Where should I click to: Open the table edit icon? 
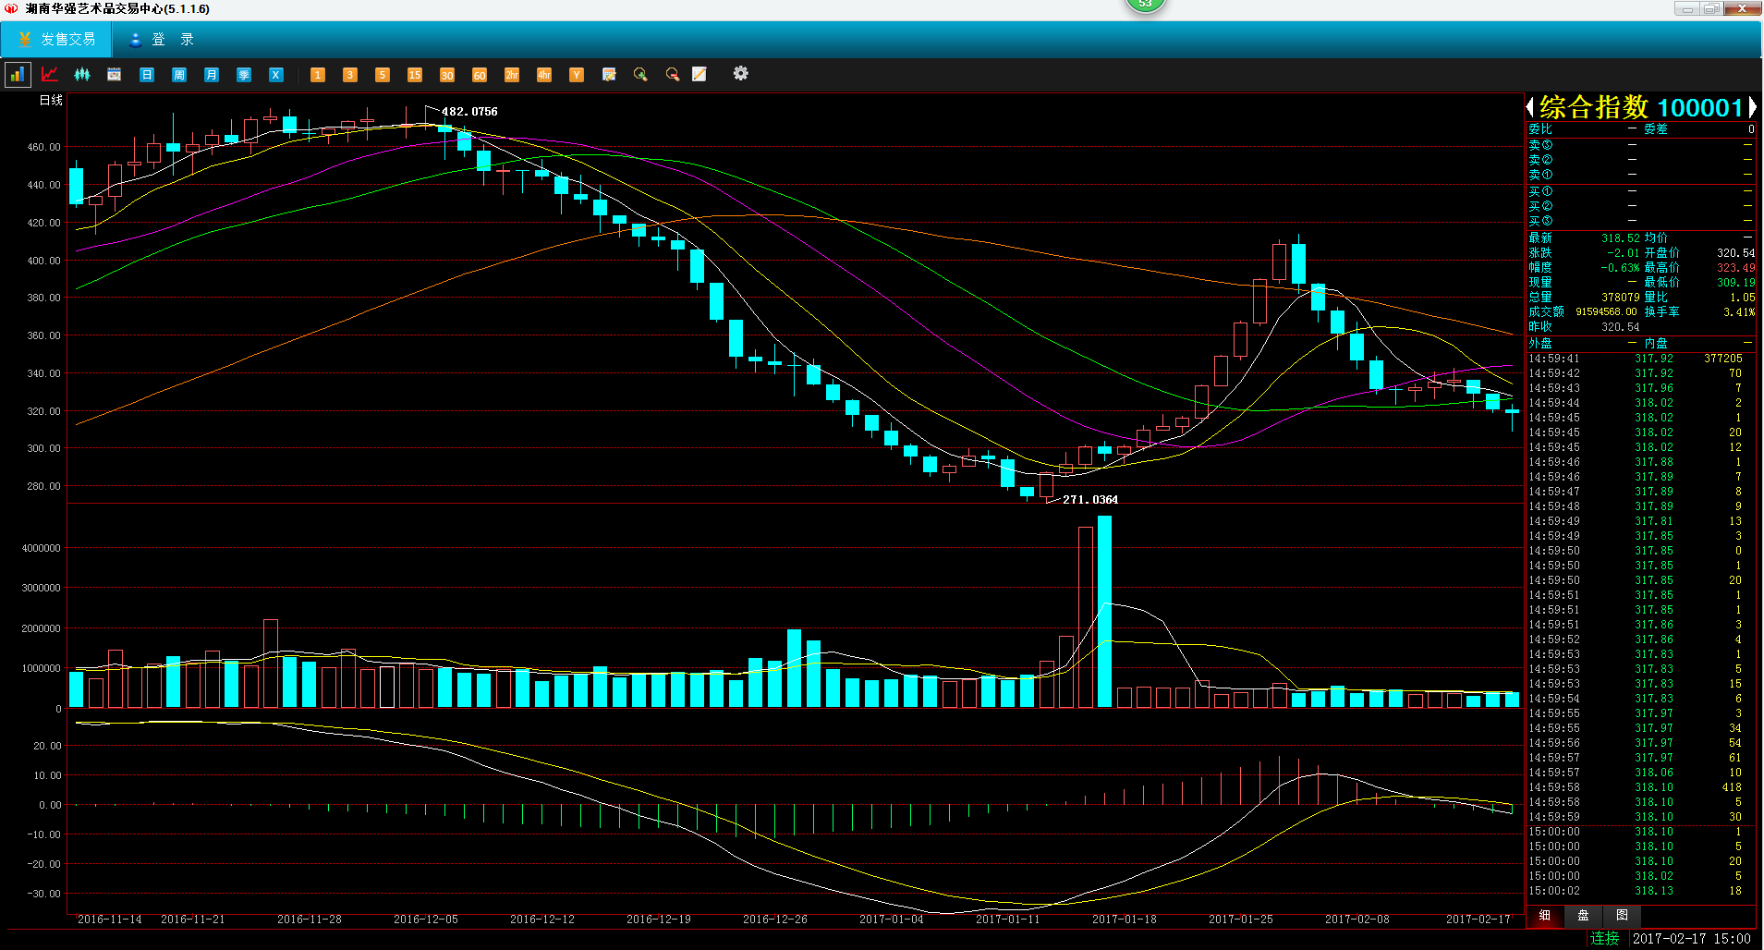tap(609, 75)
